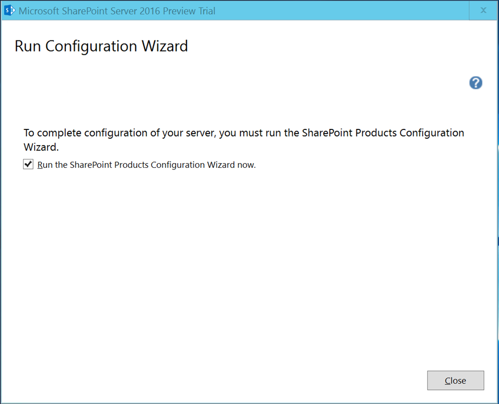Click the 'Run the SharePoint Products Configuration Wizard now.' label

[146, 165]
